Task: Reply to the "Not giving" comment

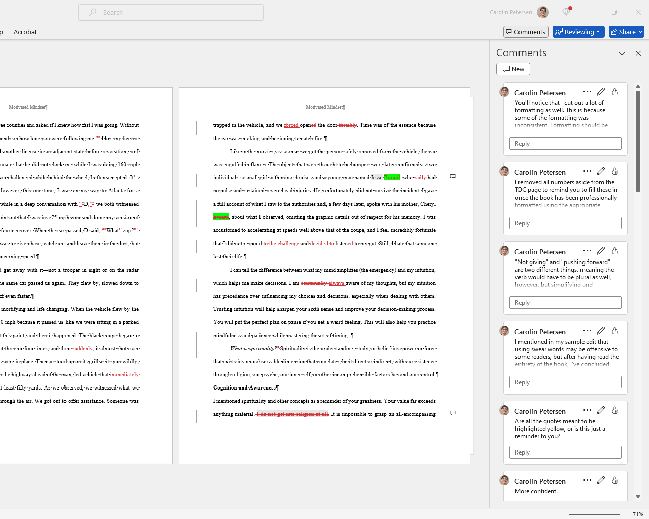Action: (x=565, y=303)
